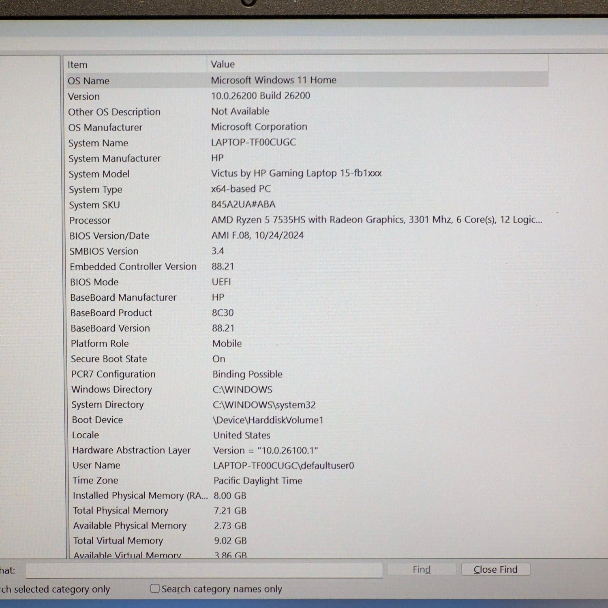Viewport: 608px width, 608px height.
Task: Select the Windows Directory item
Action: [x=112, y=390]
